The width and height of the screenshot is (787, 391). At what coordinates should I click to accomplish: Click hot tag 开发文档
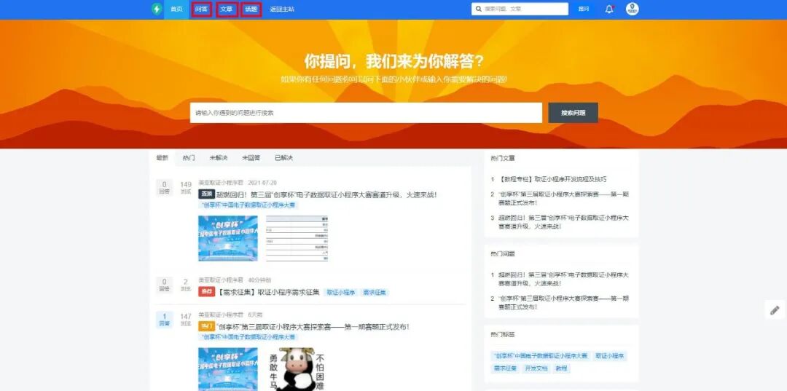tap(536, 368)
